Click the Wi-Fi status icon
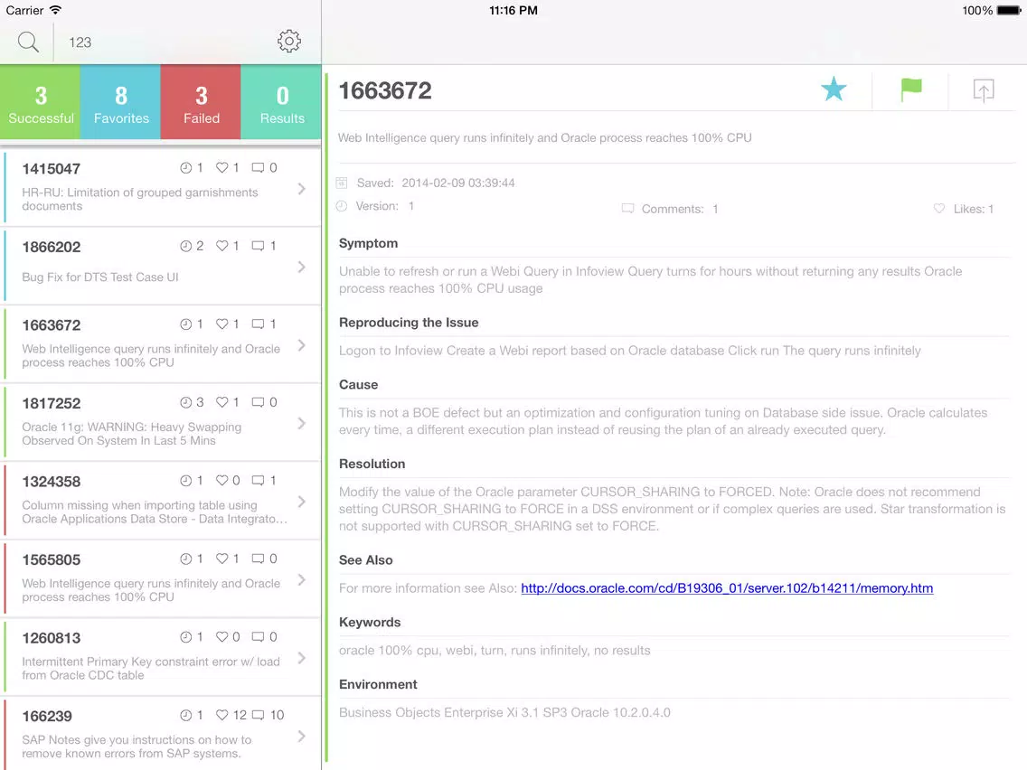 [x=56, y=10]
